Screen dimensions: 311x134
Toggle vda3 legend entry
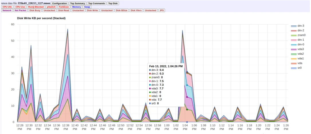(x=298, y=49)
